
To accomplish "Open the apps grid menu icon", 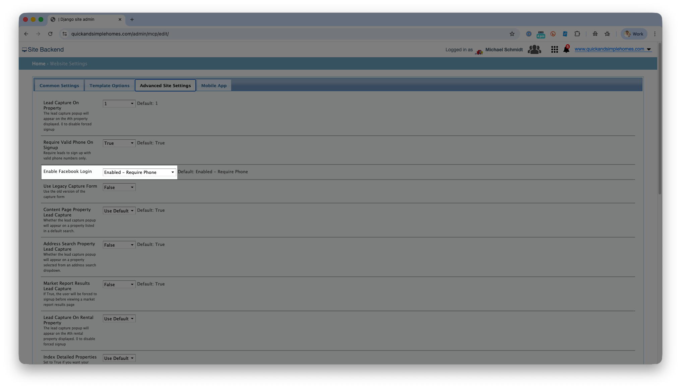I will click(x=554, y=50).
